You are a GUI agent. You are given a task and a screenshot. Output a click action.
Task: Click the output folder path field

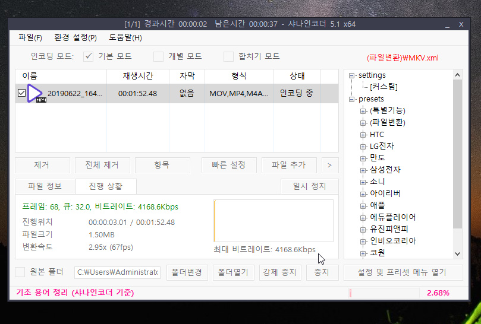click(x=117, y=272)
